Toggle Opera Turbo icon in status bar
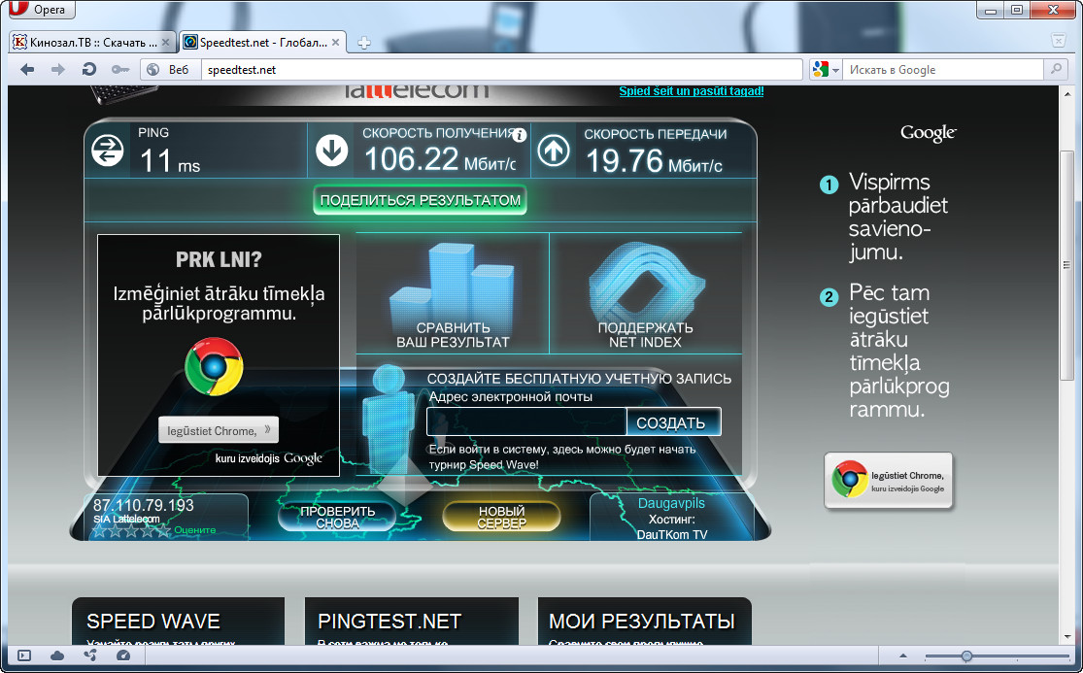 pyautogui.click(x=123, y=656)
